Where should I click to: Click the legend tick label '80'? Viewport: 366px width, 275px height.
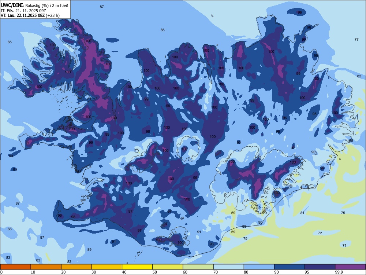(246, 272)
